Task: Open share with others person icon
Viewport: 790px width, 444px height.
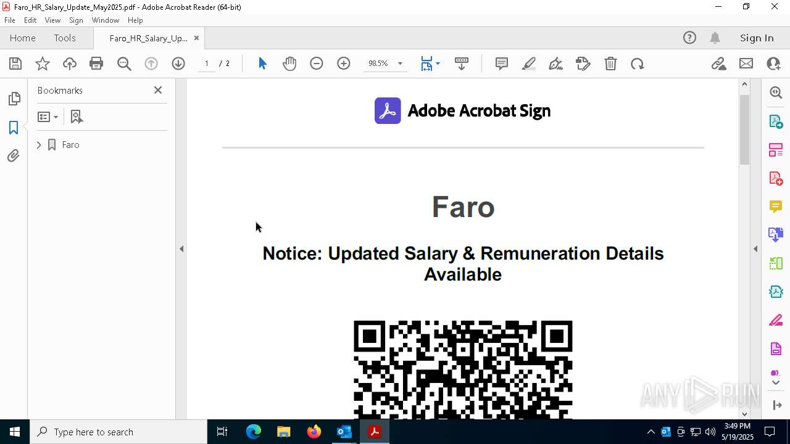Action: 773,64
